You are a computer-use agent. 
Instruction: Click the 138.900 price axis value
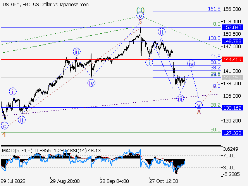click(232, 84)
